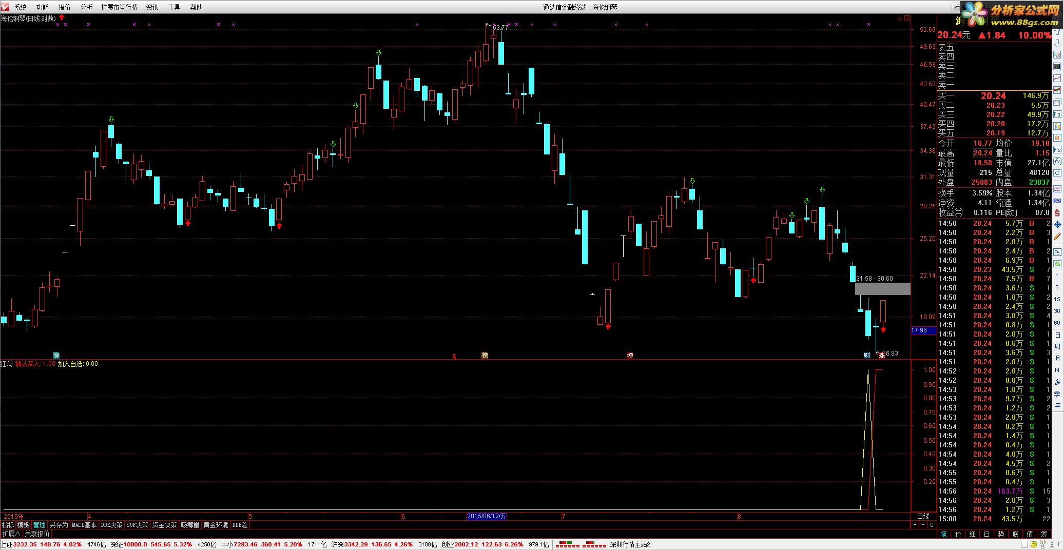Click the small window icon at chart top-right
The image size is (1064, 550).
[907, 18]
